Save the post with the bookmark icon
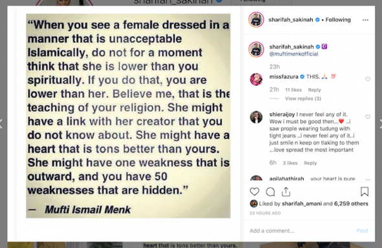The height and width of the screenshot is (248, 382). point(365,192)
